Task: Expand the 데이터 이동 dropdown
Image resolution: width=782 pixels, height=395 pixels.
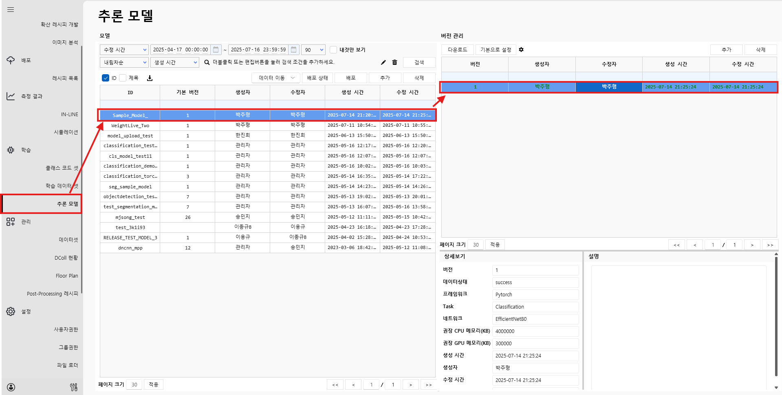Action: click(x=276, y=78)
